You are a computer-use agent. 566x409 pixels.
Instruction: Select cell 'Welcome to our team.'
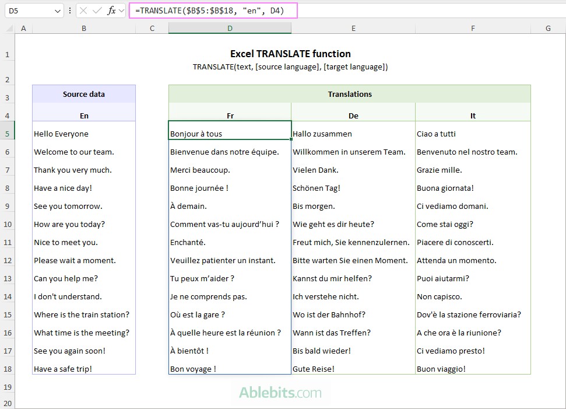pyautogui.click(x=84, y=149)
